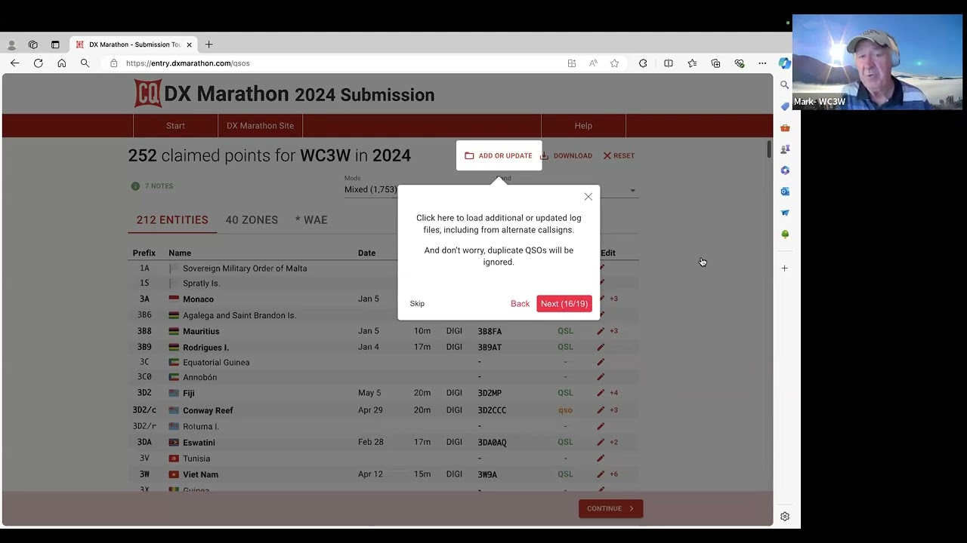Show the +4 alternates for Fiji

point(613,393)
